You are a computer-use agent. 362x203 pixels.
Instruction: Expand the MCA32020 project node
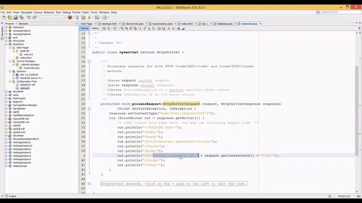(x=6, y=41)
